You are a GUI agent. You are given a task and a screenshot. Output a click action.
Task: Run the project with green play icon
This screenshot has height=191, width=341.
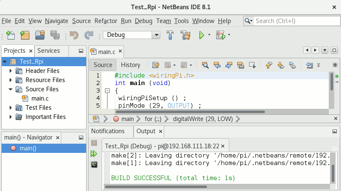coord(202,35)
